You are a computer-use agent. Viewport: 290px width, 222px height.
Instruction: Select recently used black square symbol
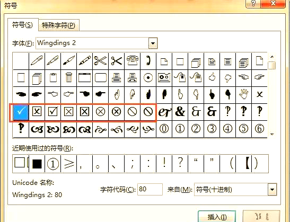tap(37, 164)
